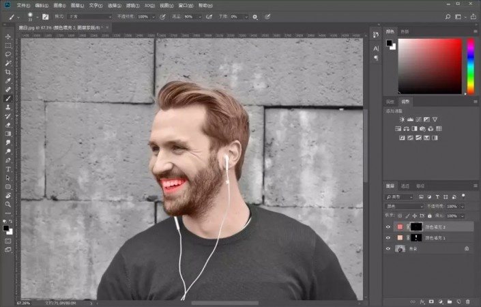Switch to the 色板 panel tab

tap(405, 31)
